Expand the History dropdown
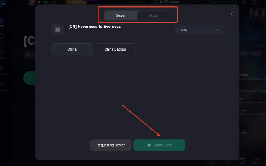 tap(198, 30)
